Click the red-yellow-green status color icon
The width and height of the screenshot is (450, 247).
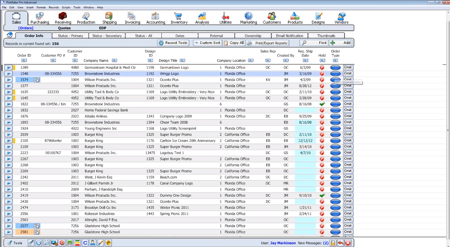tap(77, 243)
